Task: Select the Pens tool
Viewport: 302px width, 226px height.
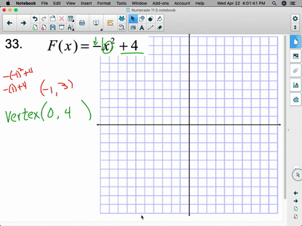Action: [x=133, y=28]
